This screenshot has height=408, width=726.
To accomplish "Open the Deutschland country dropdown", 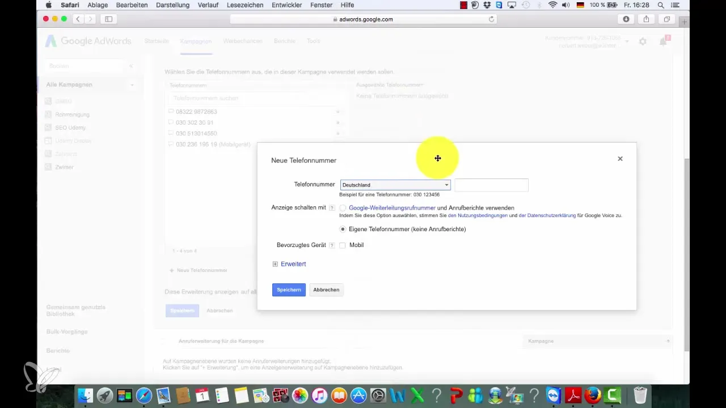I will click(395, 185).
